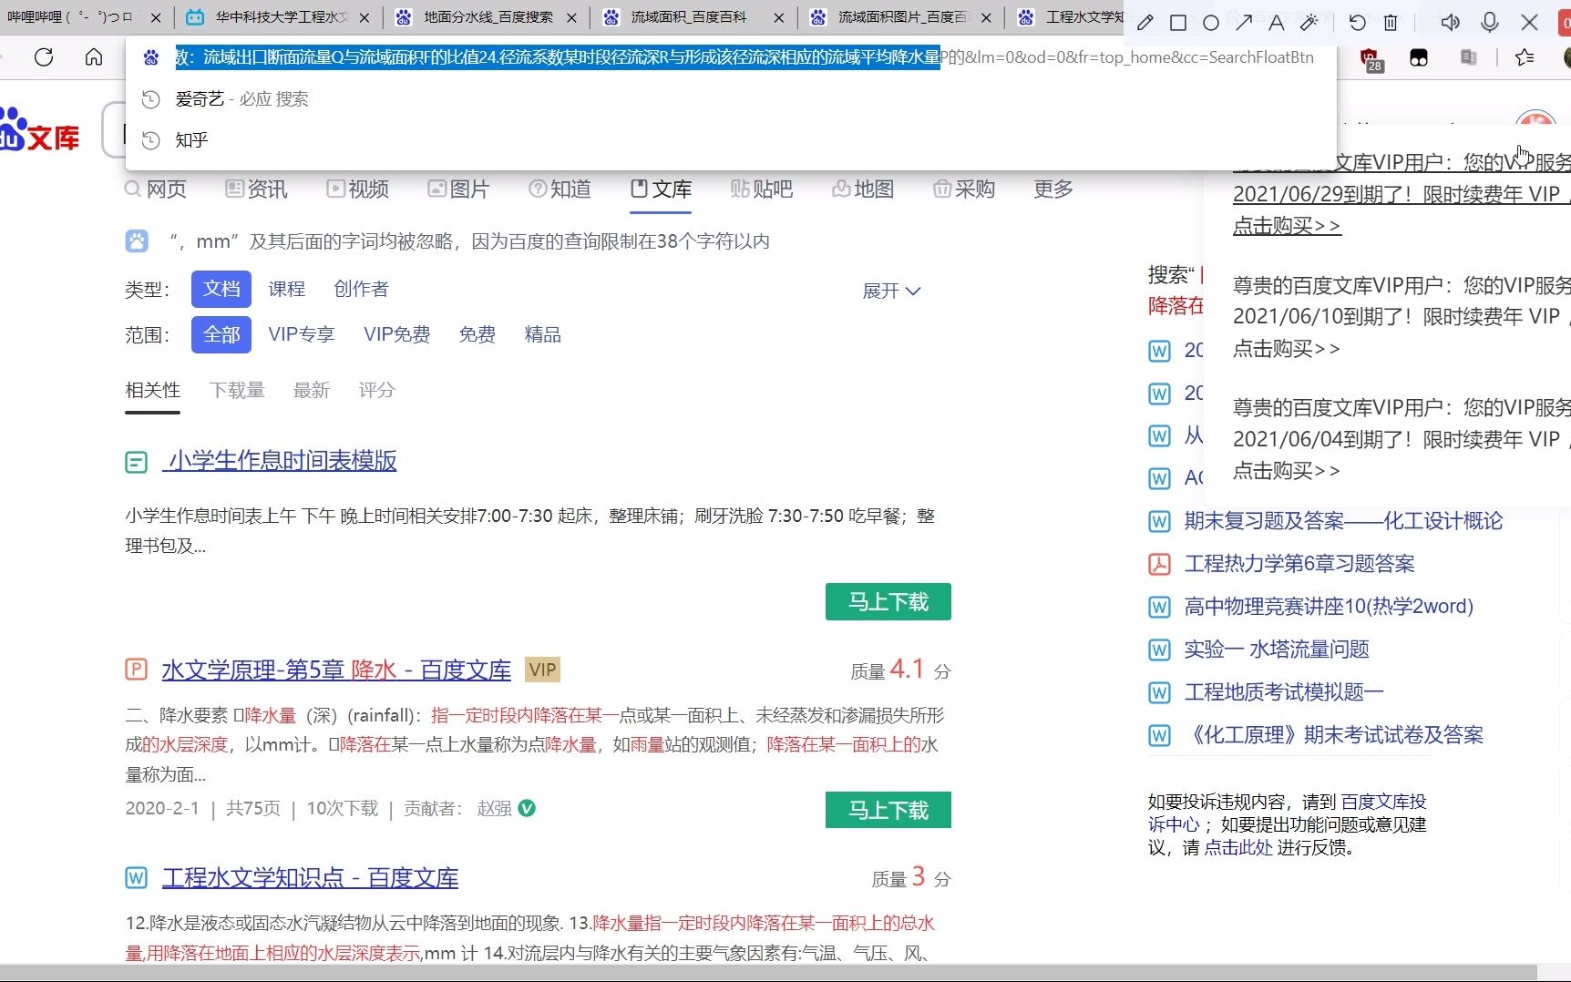Undo the last annotation
The image size is (1571, 982).
1358,22
